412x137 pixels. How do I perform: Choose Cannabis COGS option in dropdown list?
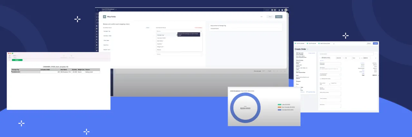coord(179,38)
